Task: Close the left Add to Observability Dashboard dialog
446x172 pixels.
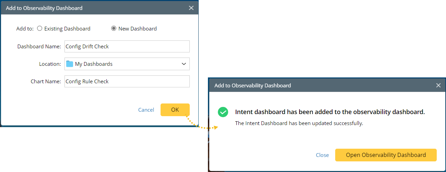Action: click(191, 8)
